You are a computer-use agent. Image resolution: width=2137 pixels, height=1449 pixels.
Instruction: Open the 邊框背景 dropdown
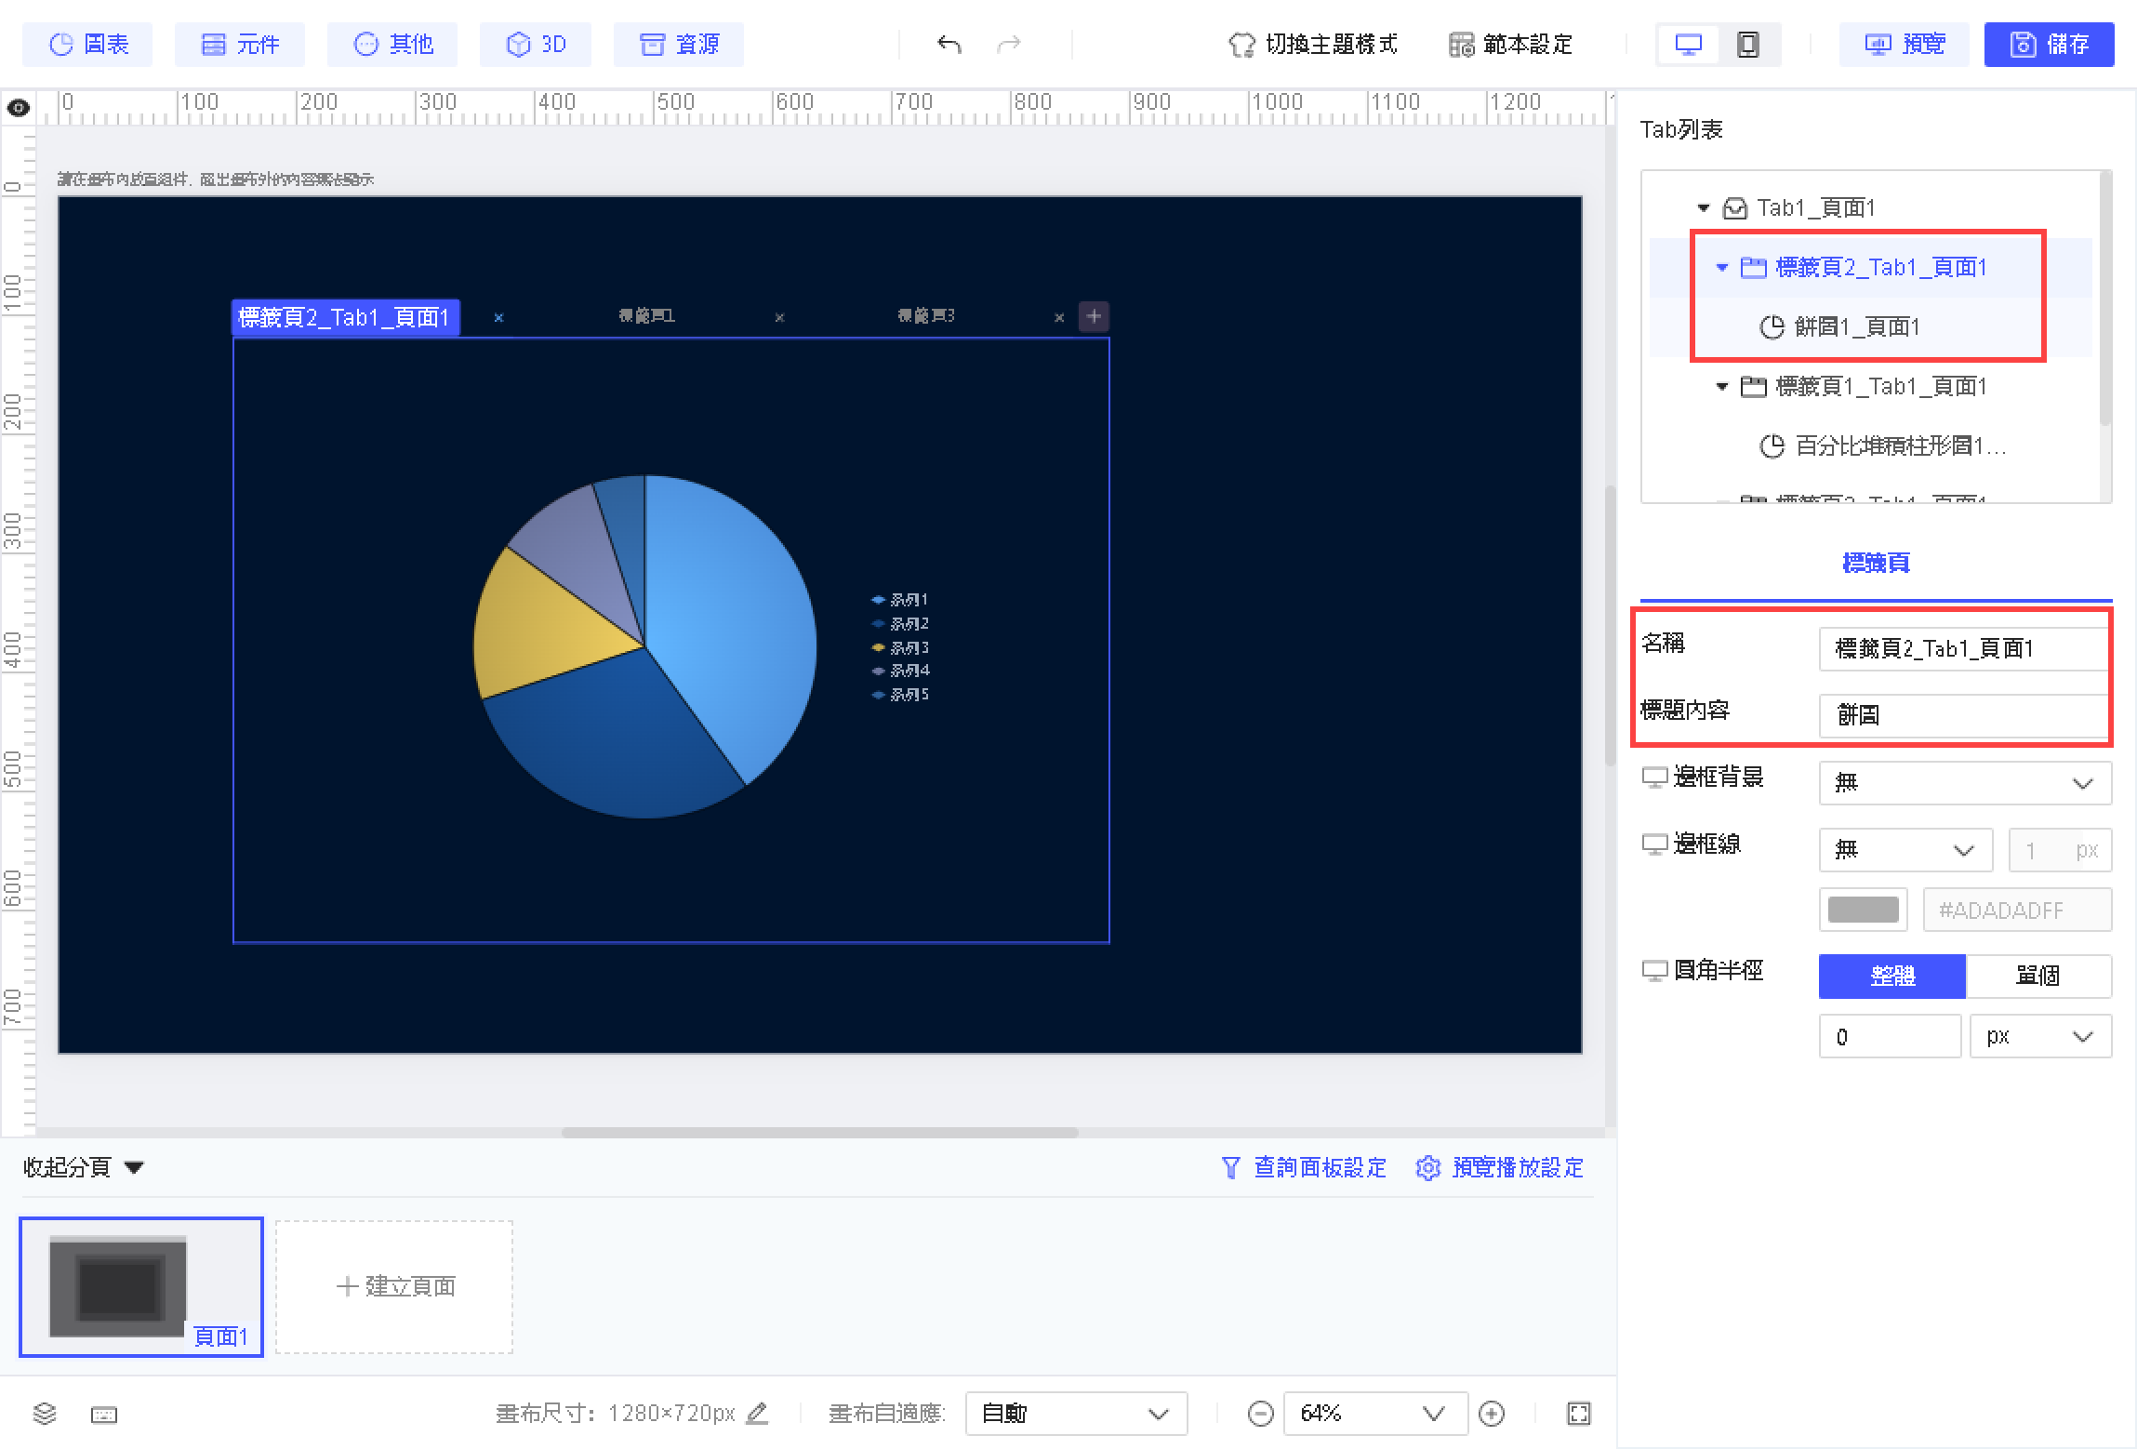[x=1964, y=782]
